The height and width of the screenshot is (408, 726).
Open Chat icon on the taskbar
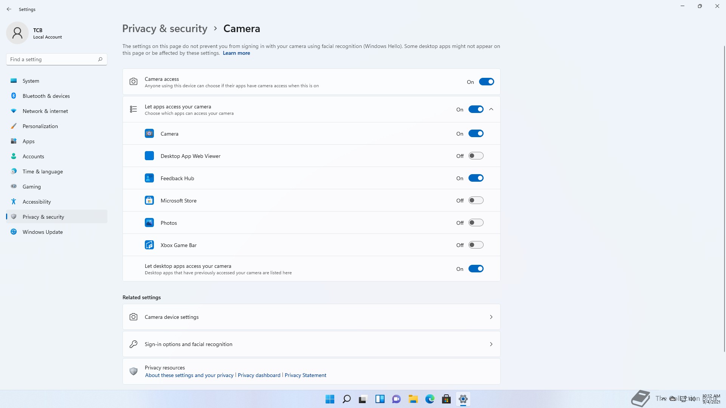pos(396,399)
